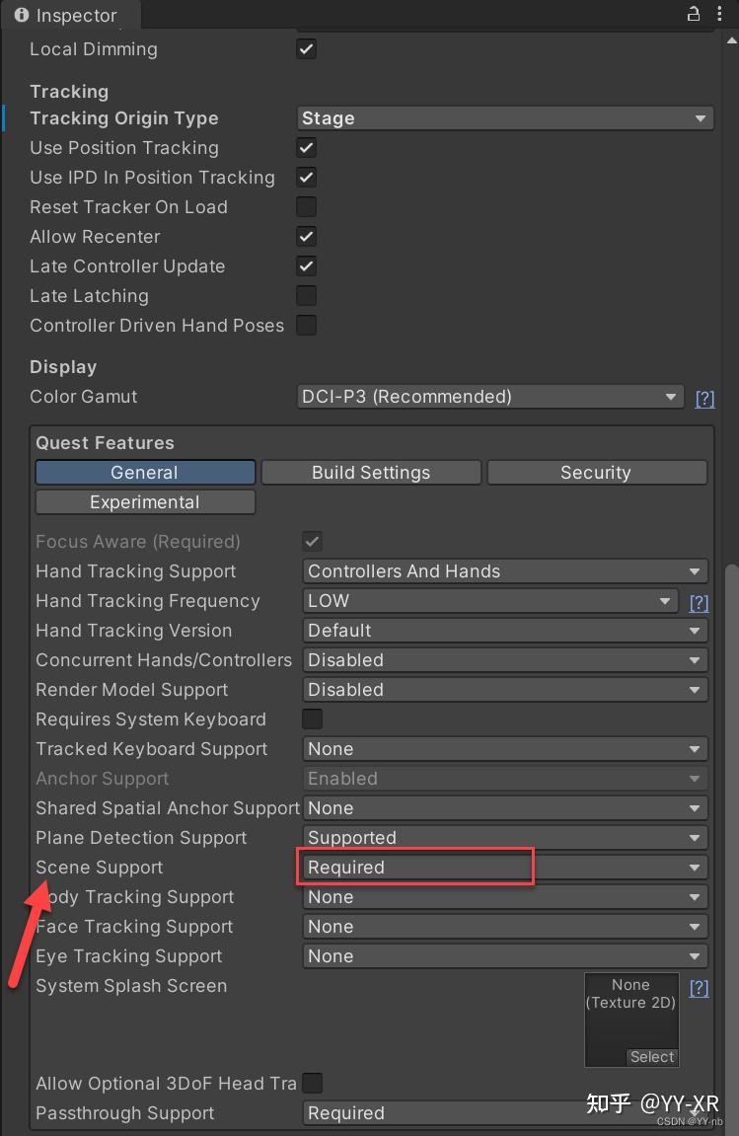Click Select on the splash screen texture
Screen dimensions: 739x1136
[651, 1056]
